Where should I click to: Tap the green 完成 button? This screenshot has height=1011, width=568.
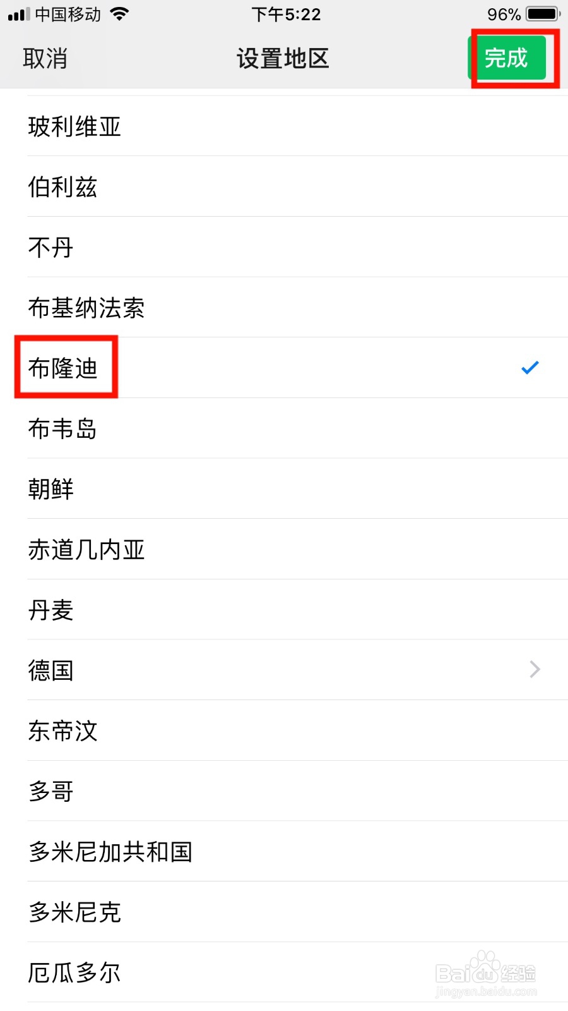coord(507,58)
